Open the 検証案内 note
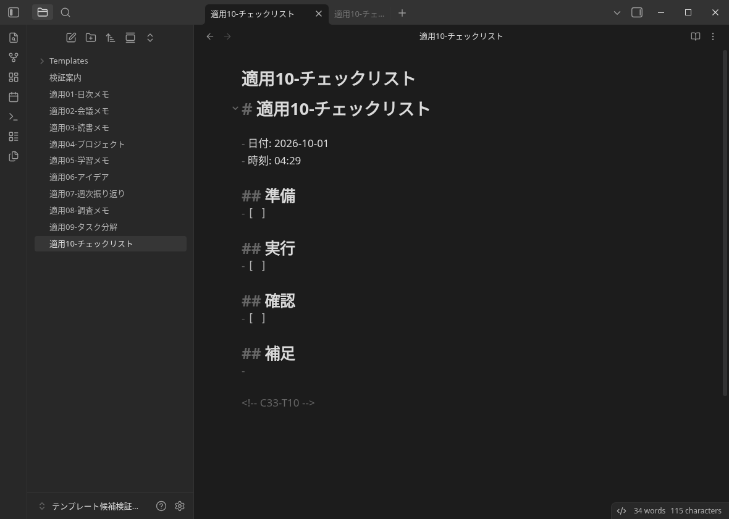The image size is (729, 519). 111,78
